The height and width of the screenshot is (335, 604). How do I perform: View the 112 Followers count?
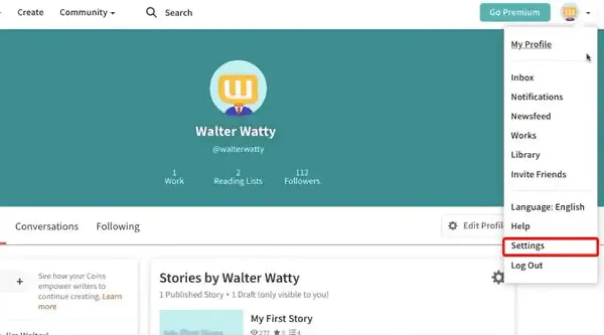[302, 177]
